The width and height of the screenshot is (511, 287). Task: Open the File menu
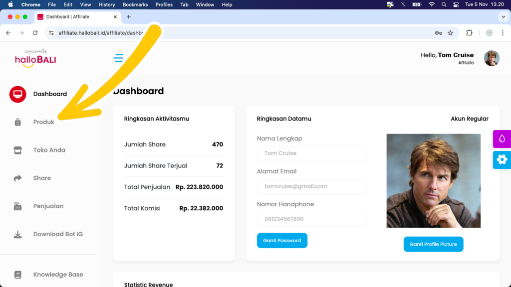tap(52, 4)
